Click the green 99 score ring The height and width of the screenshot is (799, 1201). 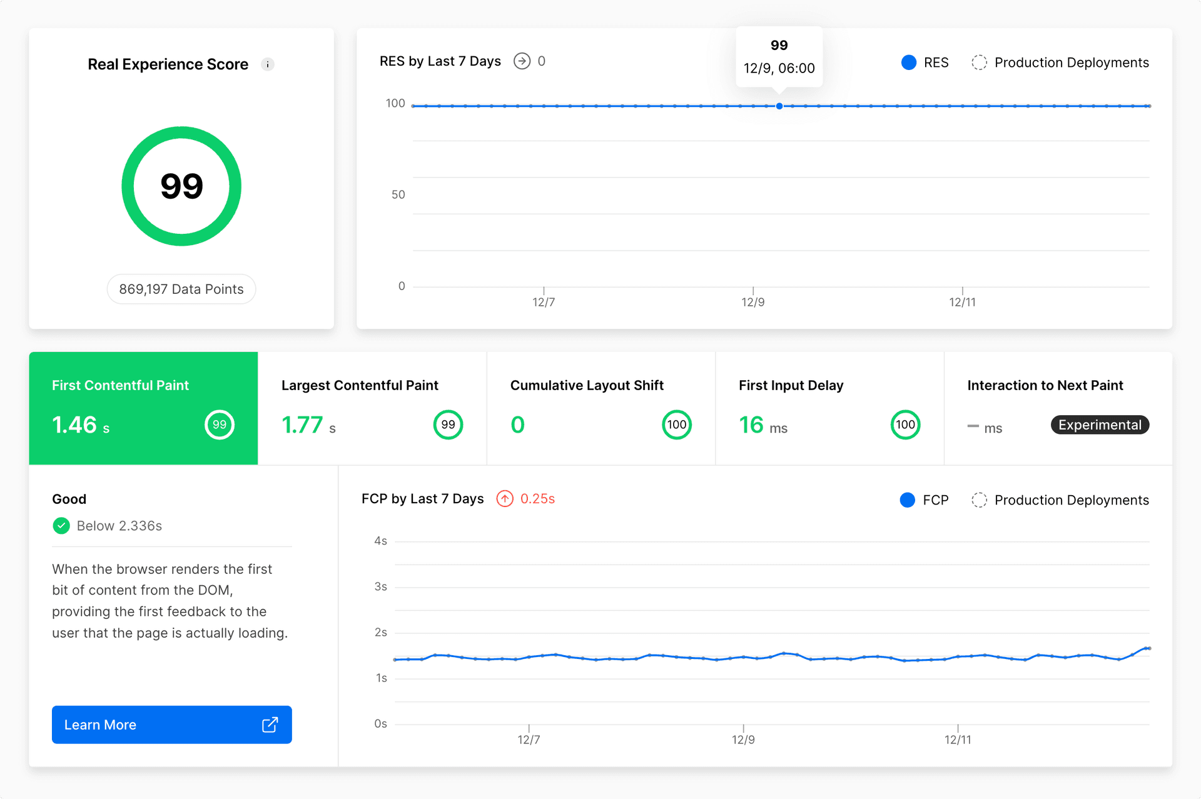(181, 186)
